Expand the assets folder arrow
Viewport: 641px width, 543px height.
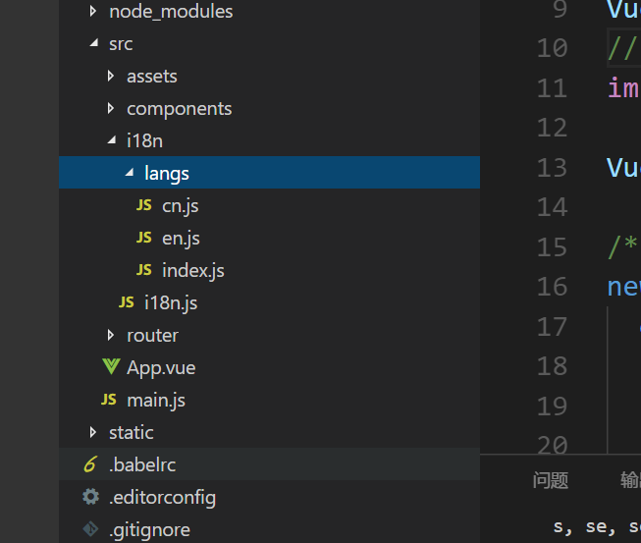(111, 76)
